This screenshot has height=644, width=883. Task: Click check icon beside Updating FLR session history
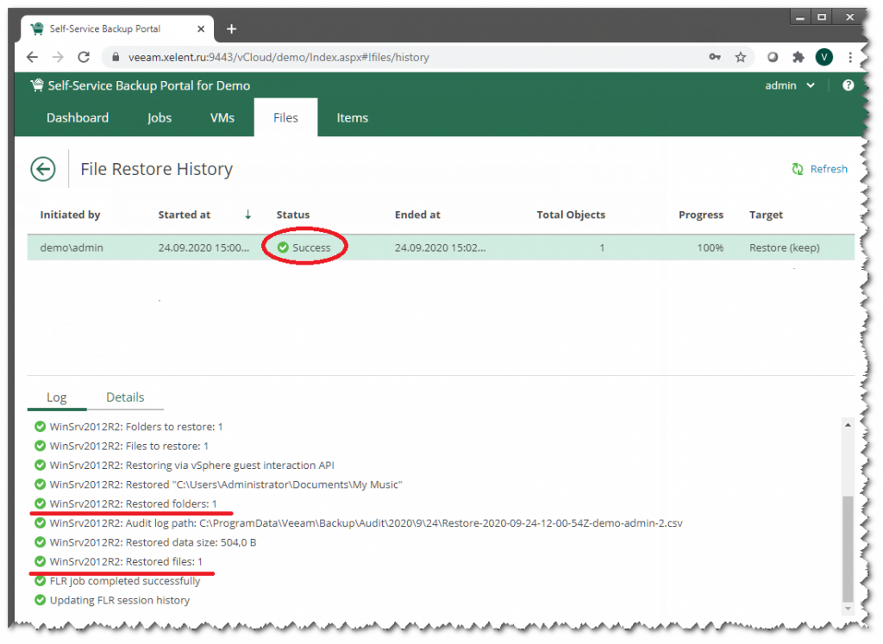coord(40,599)
